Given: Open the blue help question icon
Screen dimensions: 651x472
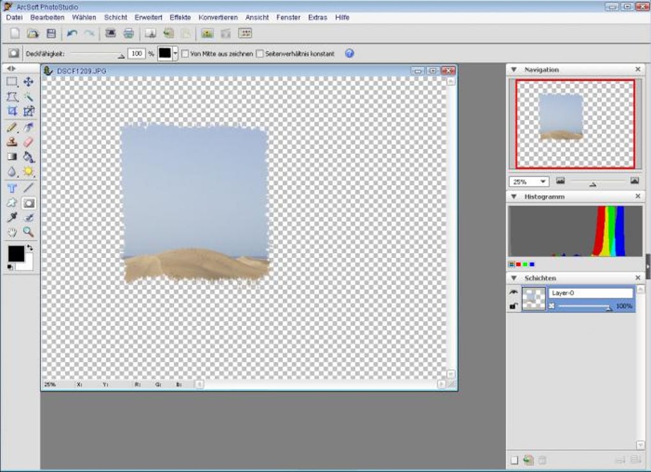Looking at the screenshot, I should (350, 54).
